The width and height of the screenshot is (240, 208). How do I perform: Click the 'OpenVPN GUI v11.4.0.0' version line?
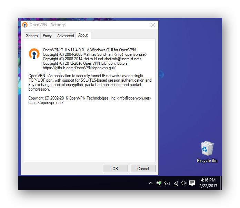click(89, 50)
